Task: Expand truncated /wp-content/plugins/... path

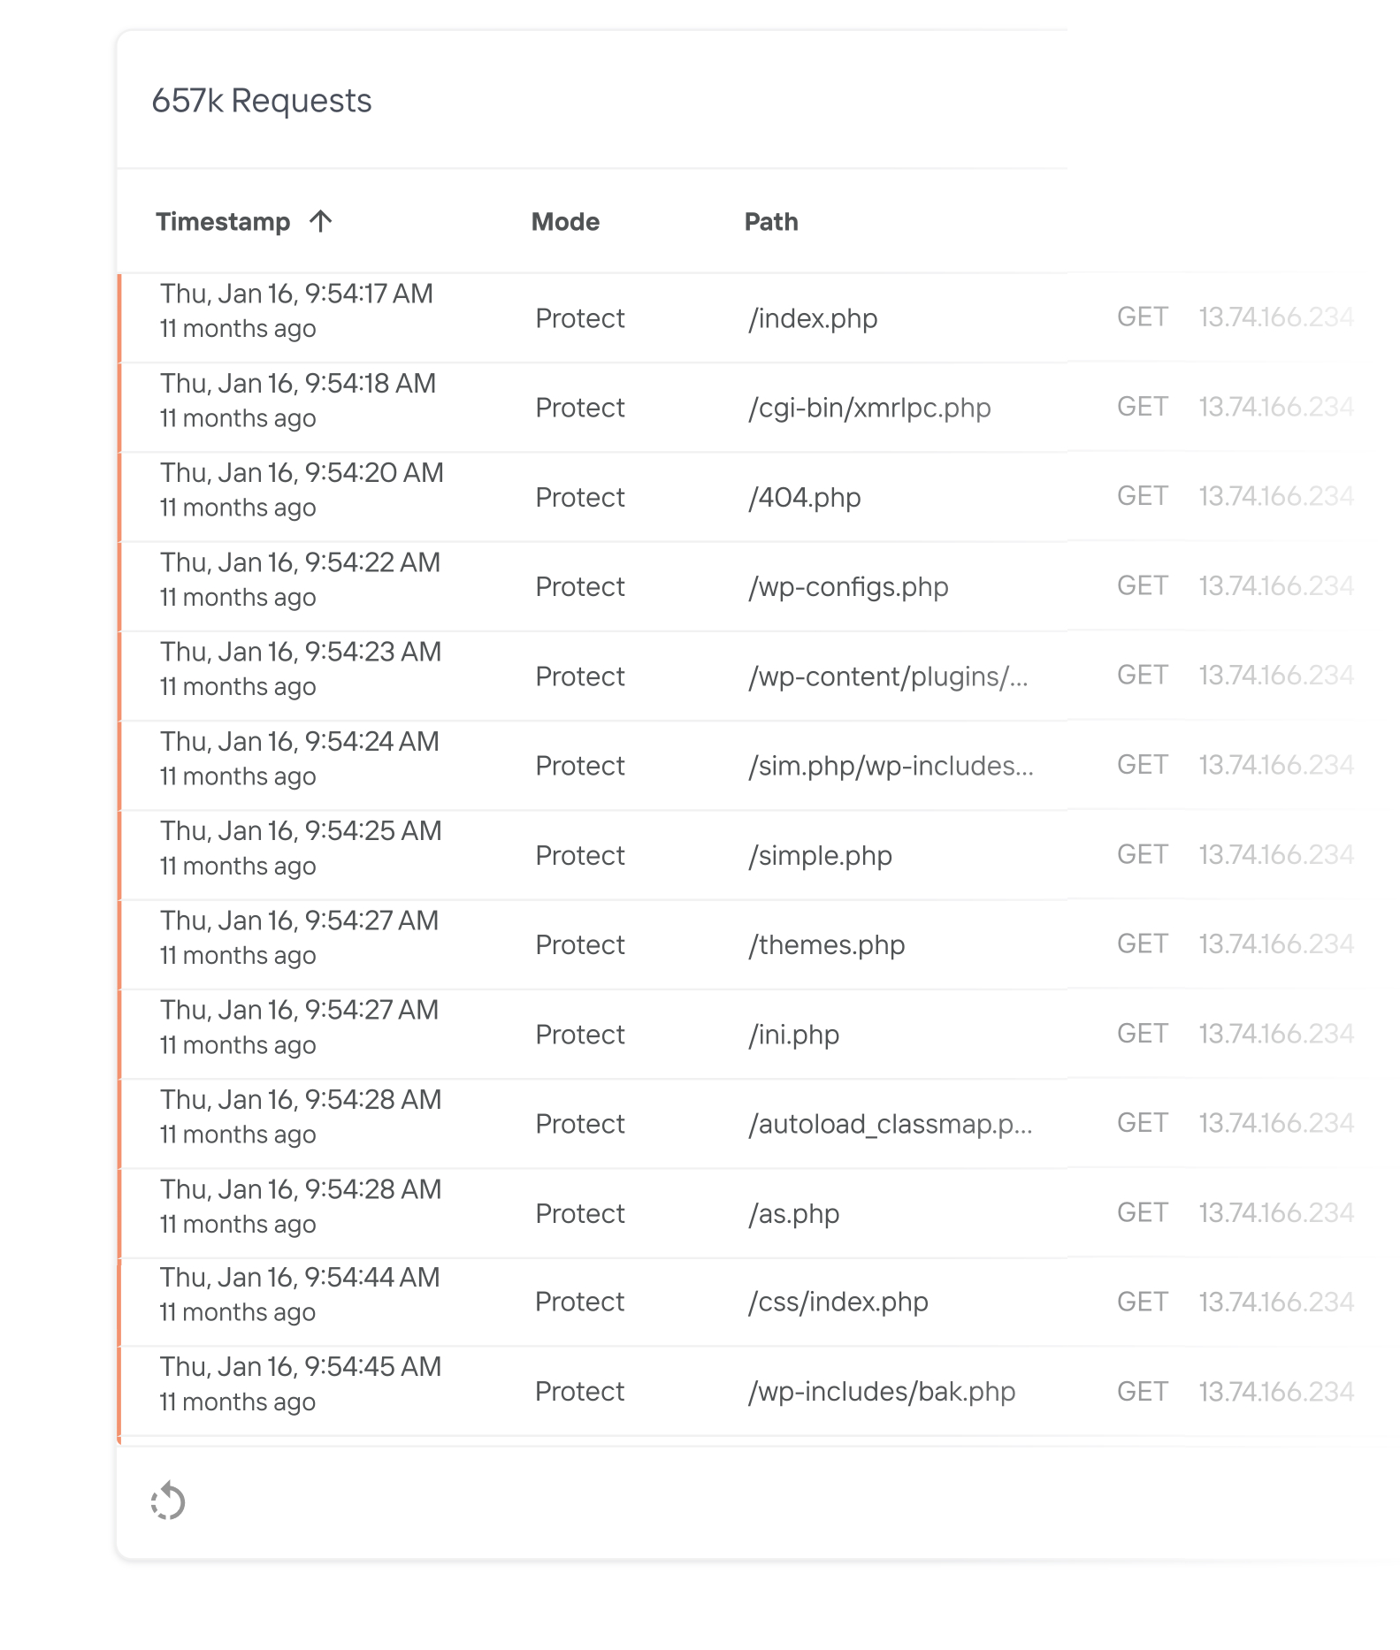Action: pos(888,676)
